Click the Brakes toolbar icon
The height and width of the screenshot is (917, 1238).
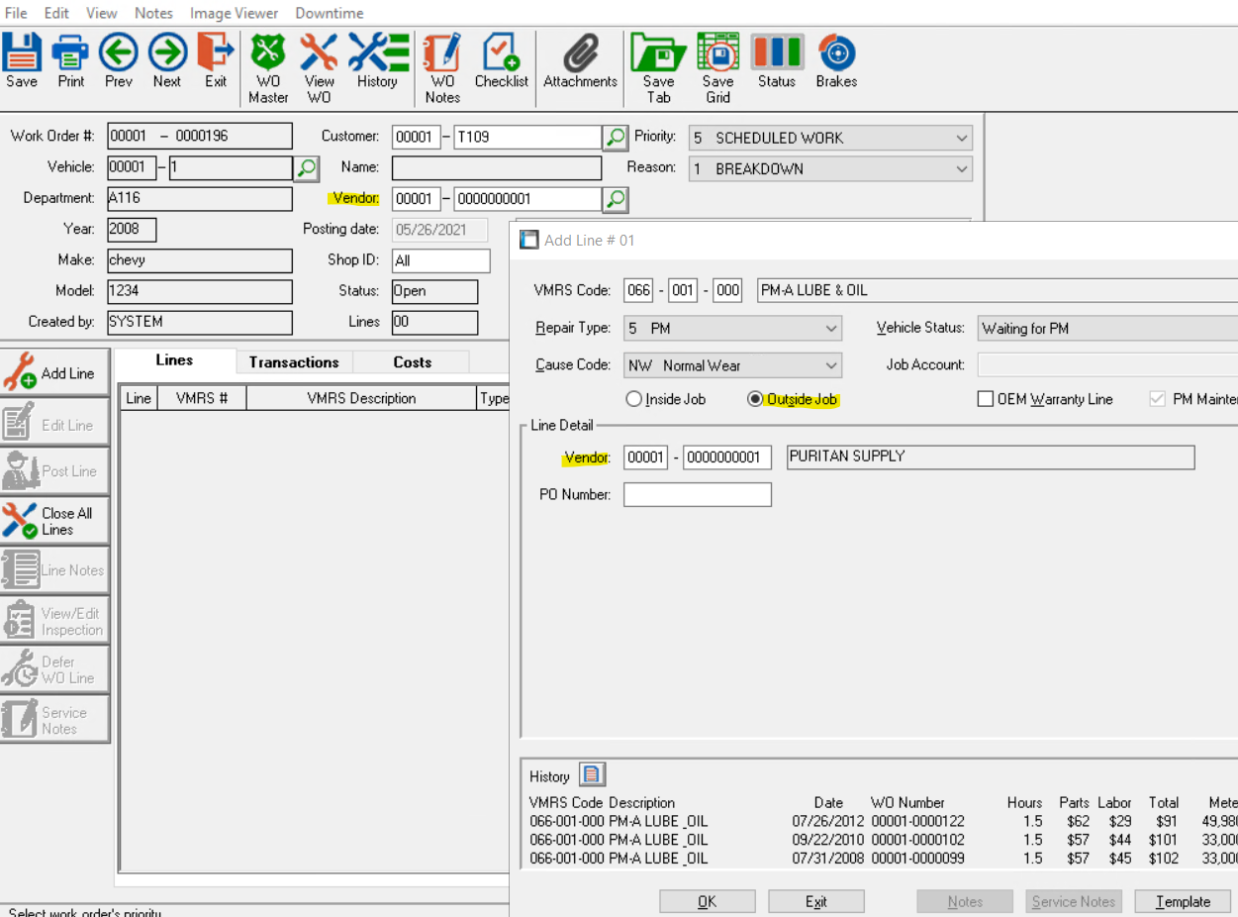click(x=836, y=61)
